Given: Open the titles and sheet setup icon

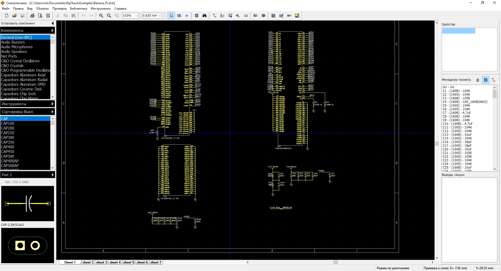Looking at the screenshot, I should pyautogui.click(x=48, y=16).
